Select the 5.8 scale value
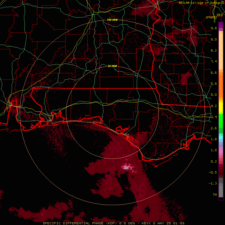 point(214,84)
